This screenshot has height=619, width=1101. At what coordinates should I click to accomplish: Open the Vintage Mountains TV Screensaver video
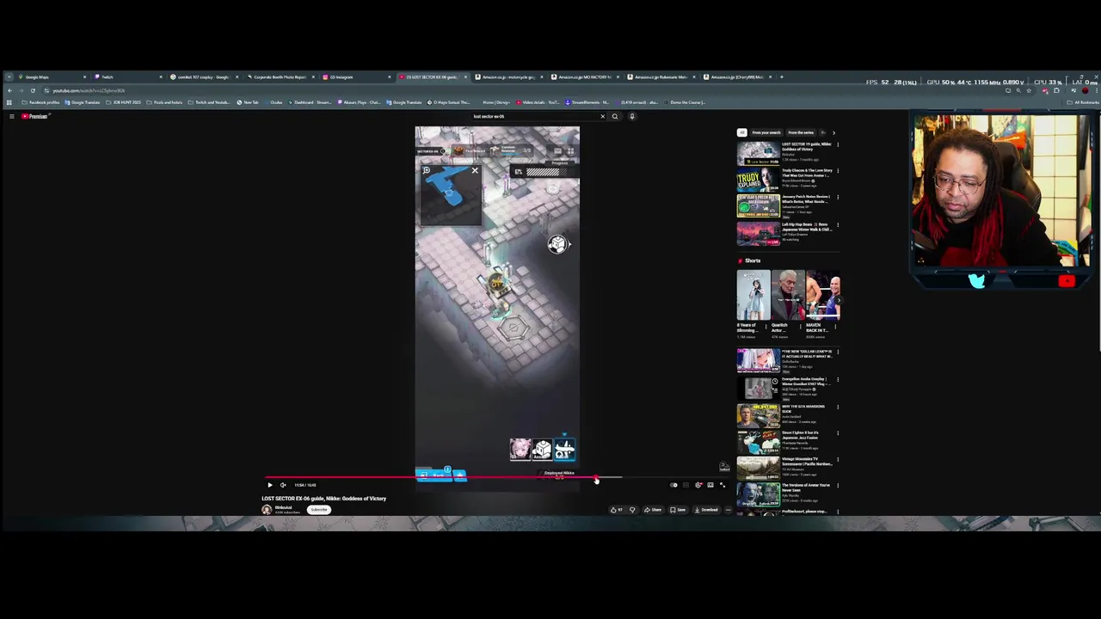(758, 469)
